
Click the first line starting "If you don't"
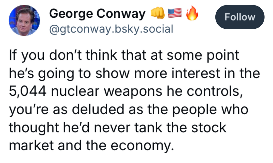tap(124, 56)
